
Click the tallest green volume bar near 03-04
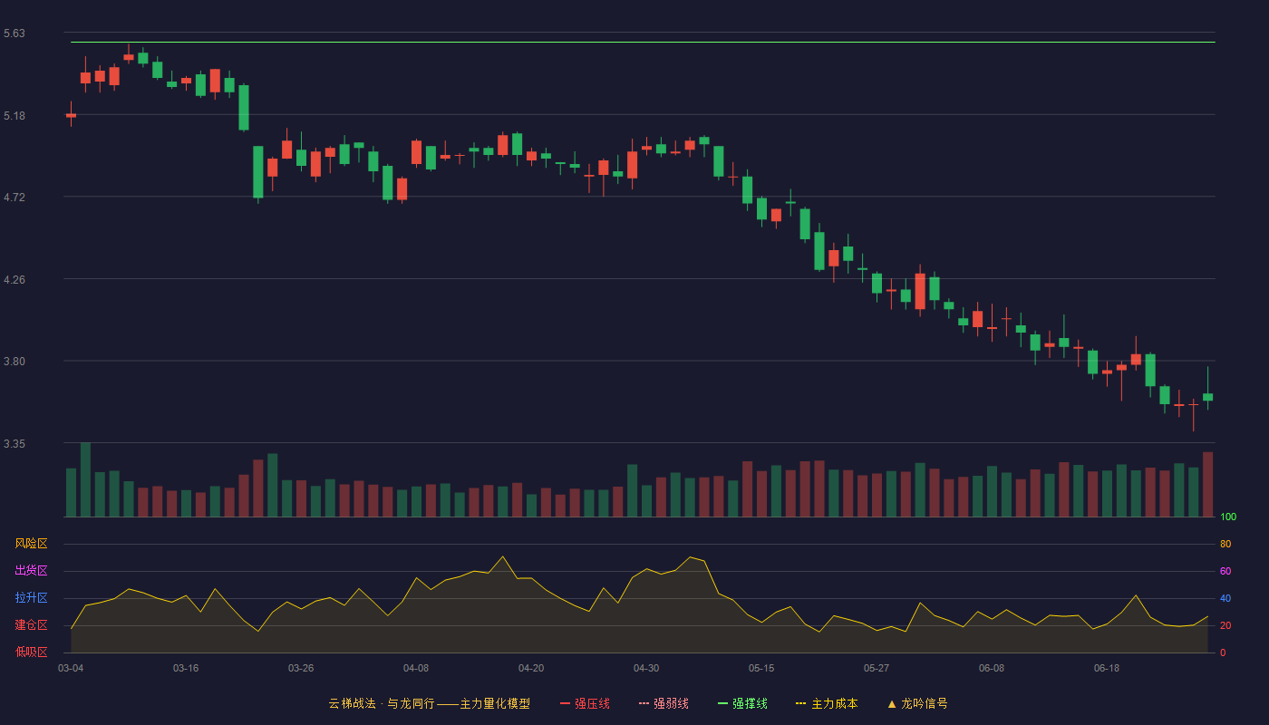coord(85,479)
